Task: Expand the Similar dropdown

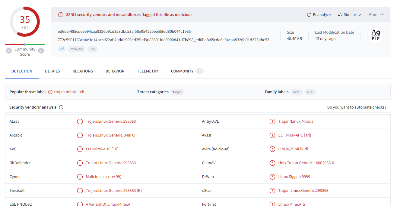Action: coord(359,15)
